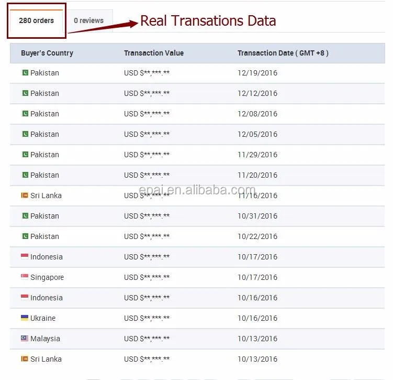The width and height of the screenshot is (393, 380).
Task: Click Indonesia flag in 10/17/2016 row
Action: (x=25, y=256)
